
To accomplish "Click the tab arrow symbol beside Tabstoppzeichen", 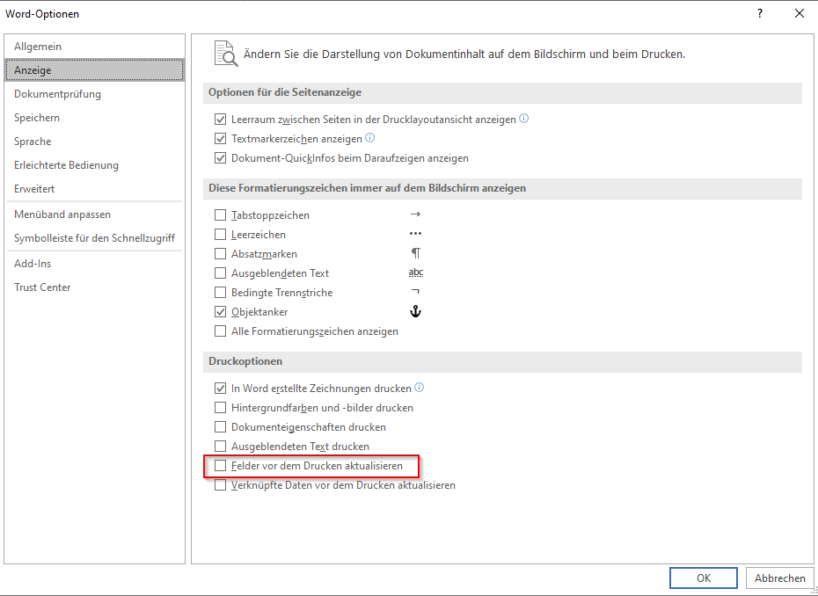I will click(415, 214).
